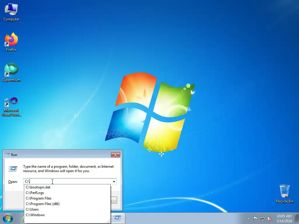
Task: Open the Computer desktop icon
Action: [11, 12]
